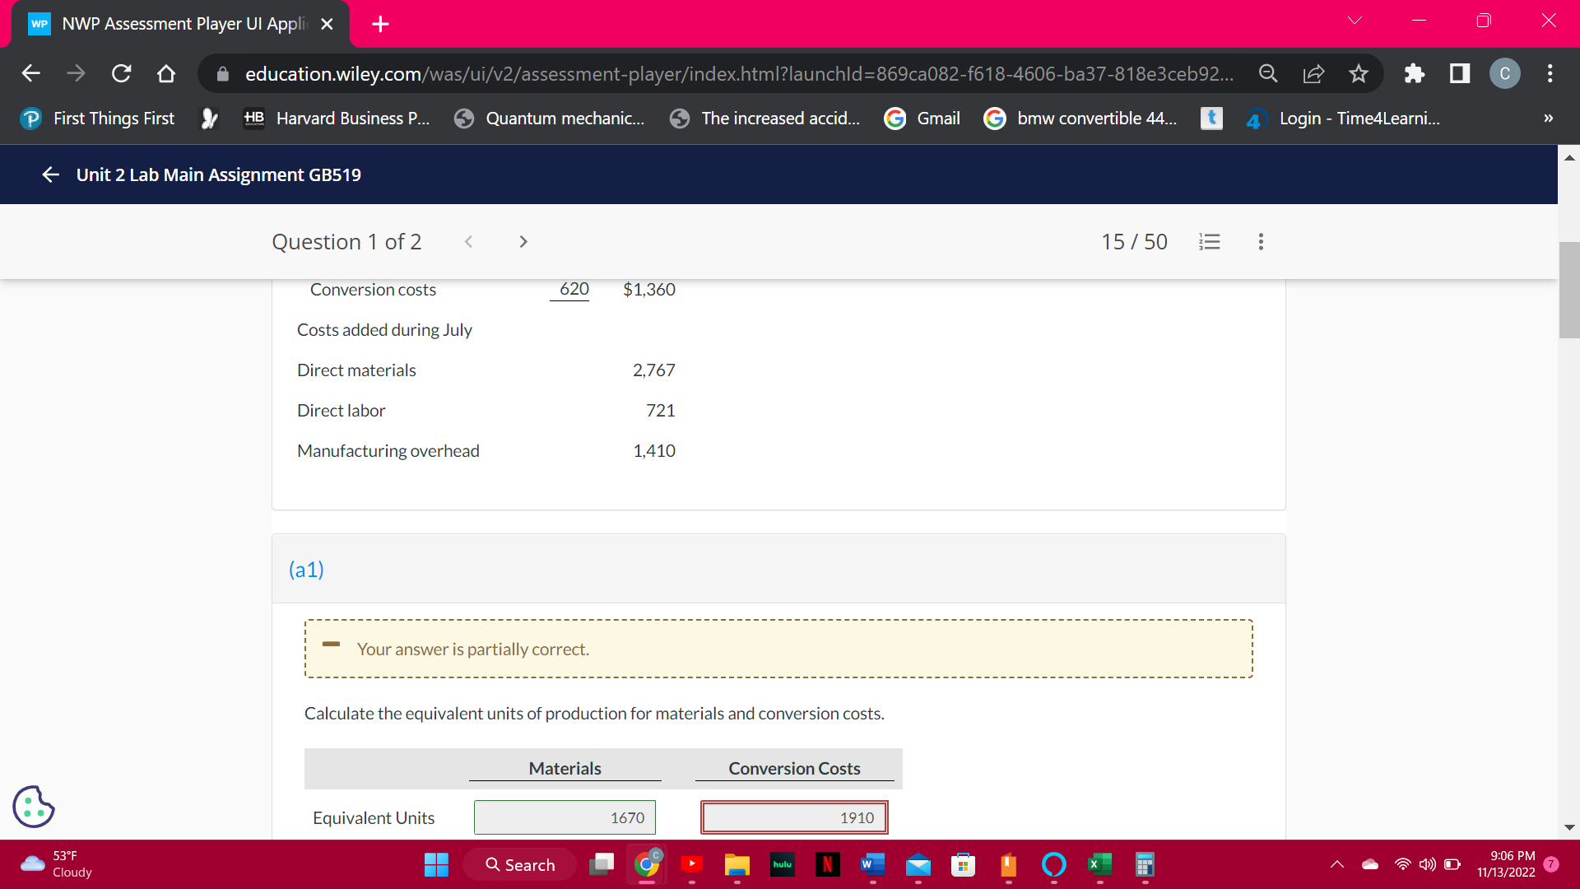Screen dimensions: 1580x889
Task: Click the page vertical scrollbar thumb
Action: 1568,290
